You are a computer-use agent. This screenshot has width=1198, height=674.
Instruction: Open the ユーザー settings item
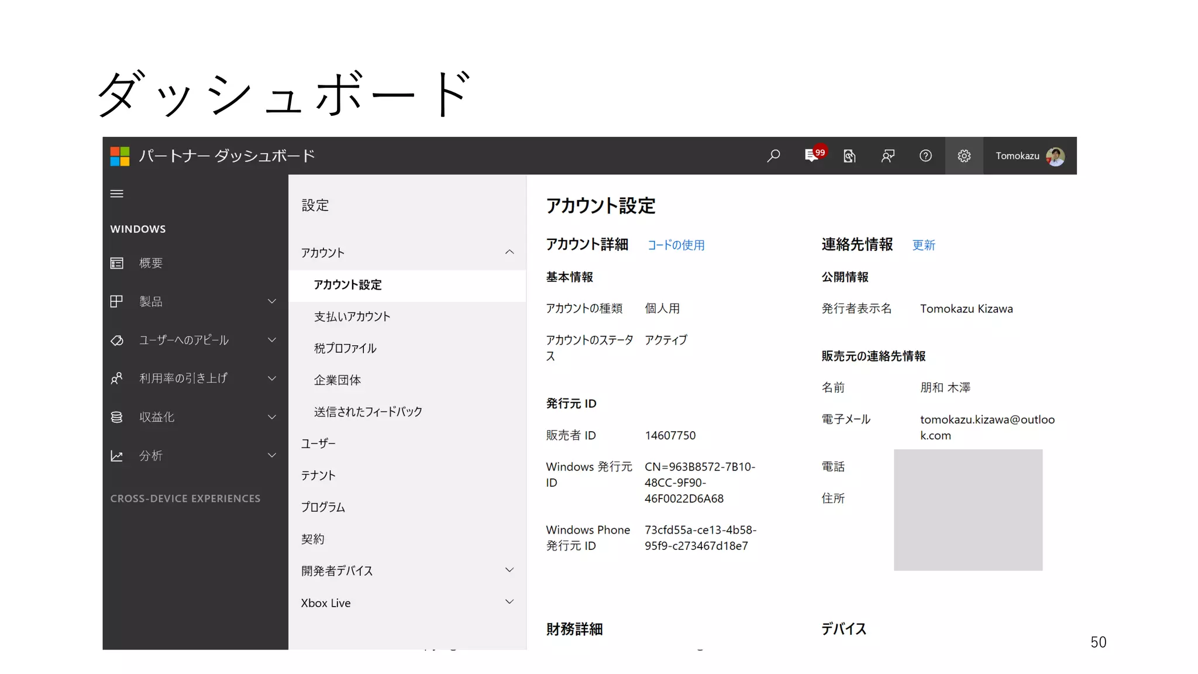click(x=318, y=443)
